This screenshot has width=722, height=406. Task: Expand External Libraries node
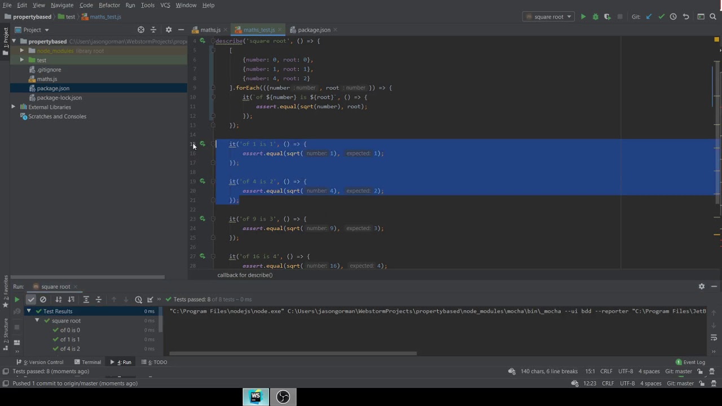point(14,107)
